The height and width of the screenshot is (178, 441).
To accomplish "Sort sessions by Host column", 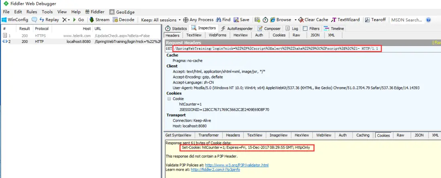I will point(72,29).
